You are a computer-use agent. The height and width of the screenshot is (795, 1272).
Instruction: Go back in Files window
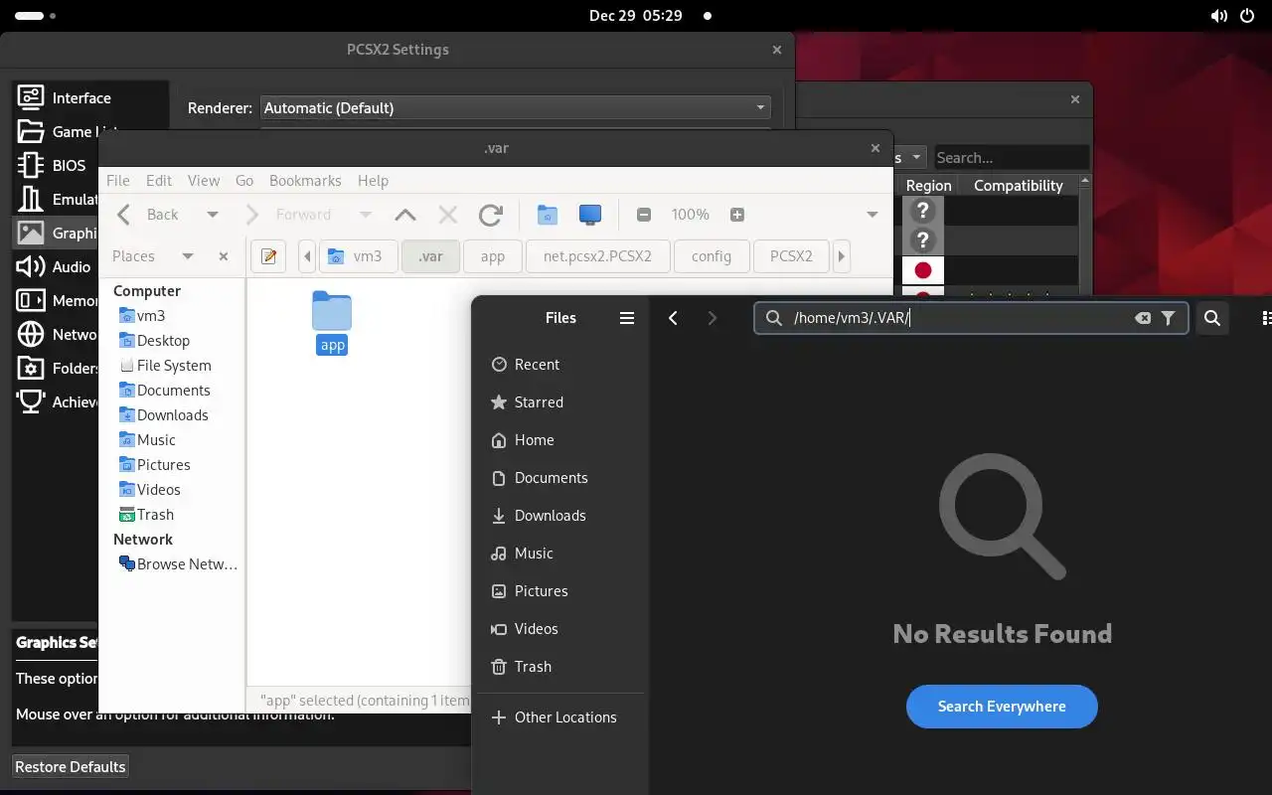[x=674, y=318]
